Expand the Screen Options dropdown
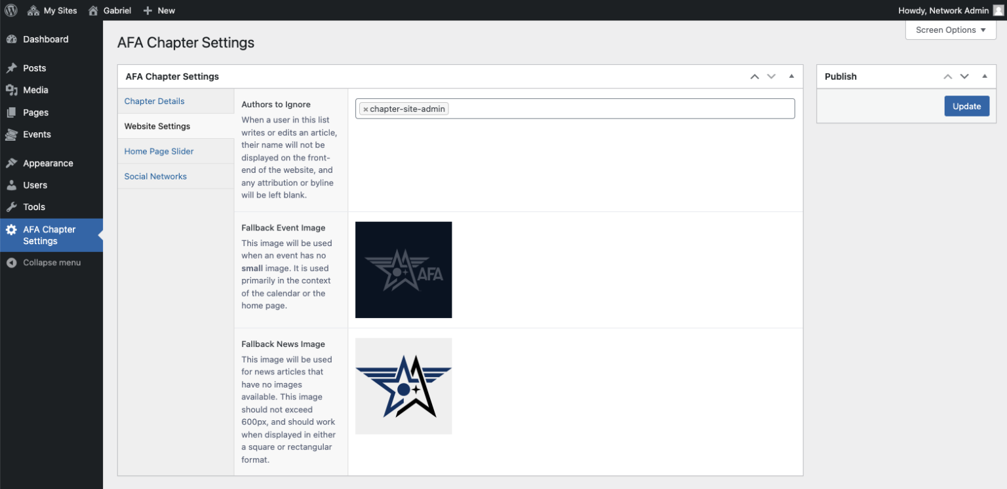This screenshot has height=489, width=1007. tap(951, 30)
